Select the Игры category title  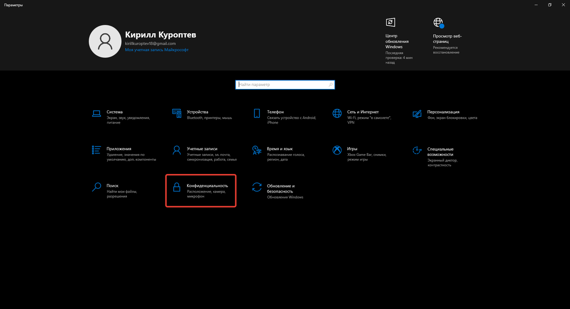[x=352, y=149]
